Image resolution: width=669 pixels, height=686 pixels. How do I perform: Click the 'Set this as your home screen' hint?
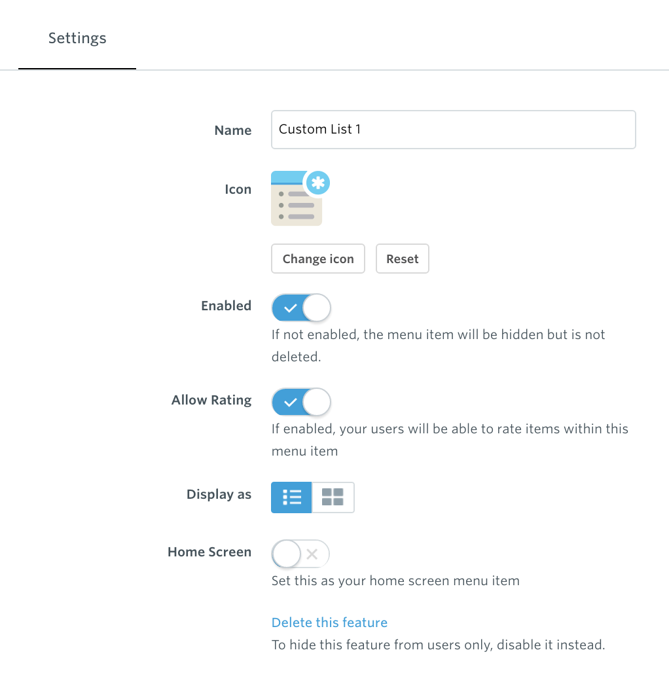[x=395, y=581]
